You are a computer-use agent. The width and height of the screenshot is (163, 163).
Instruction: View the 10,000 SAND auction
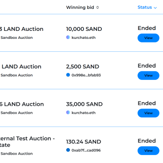click(148, 38)
